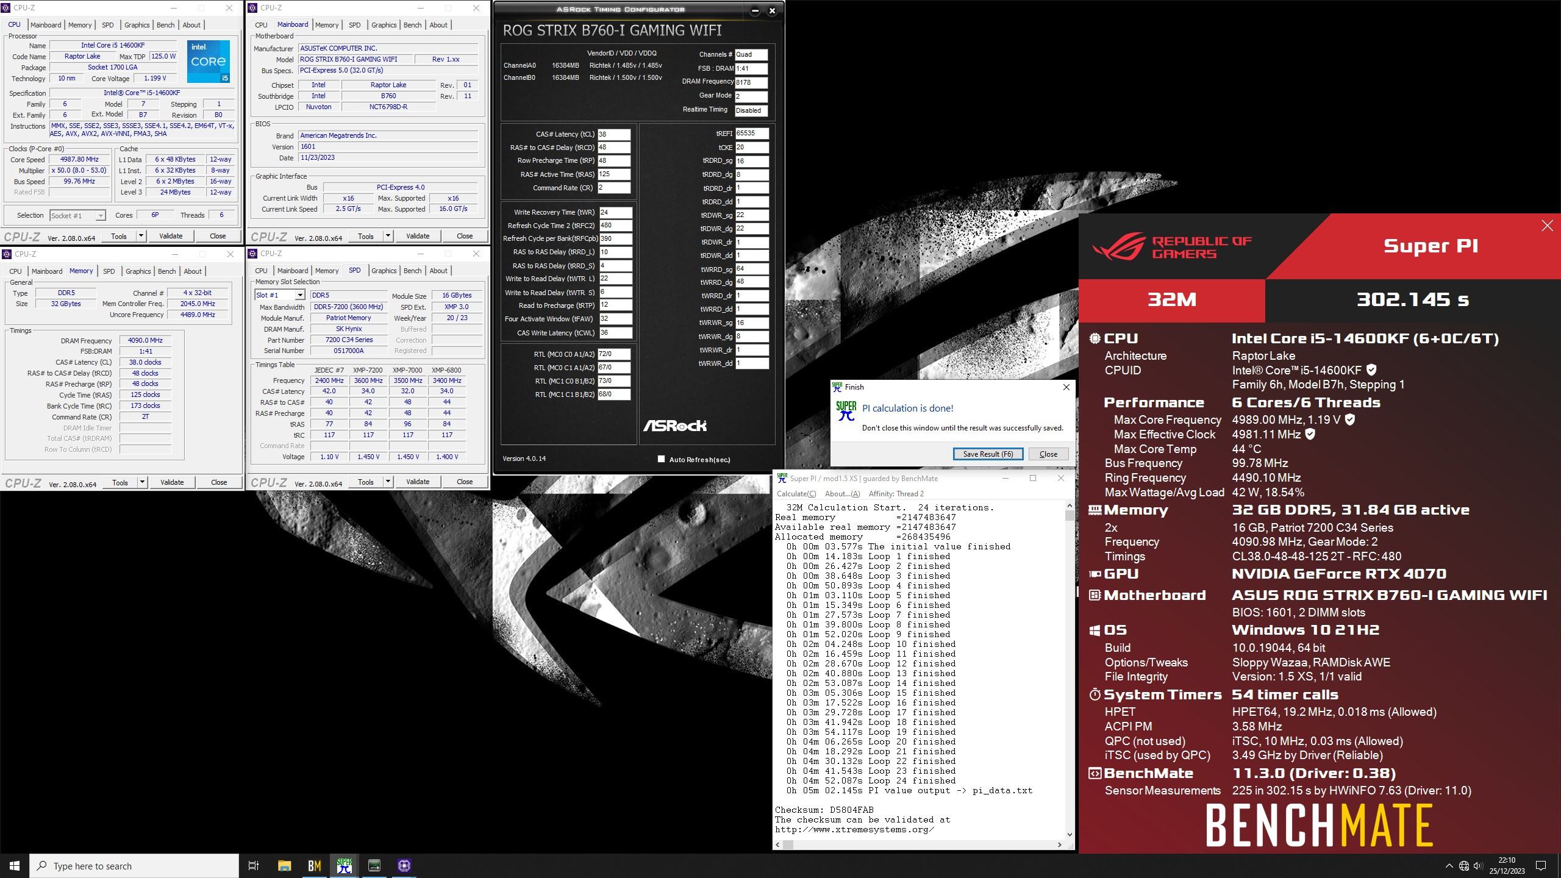Switch to the Bench tab in Mainboard window
Viewport: 1561px width, 878px height.
pyautogui.click(x=412, y=25)
